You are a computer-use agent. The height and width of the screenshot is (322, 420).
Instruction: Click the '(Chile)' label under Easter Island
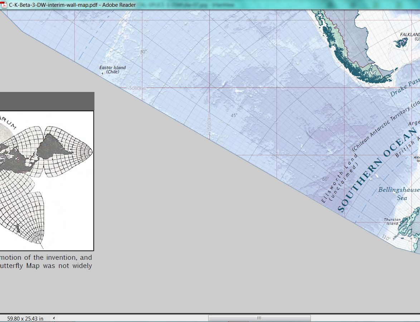point(113,72)
